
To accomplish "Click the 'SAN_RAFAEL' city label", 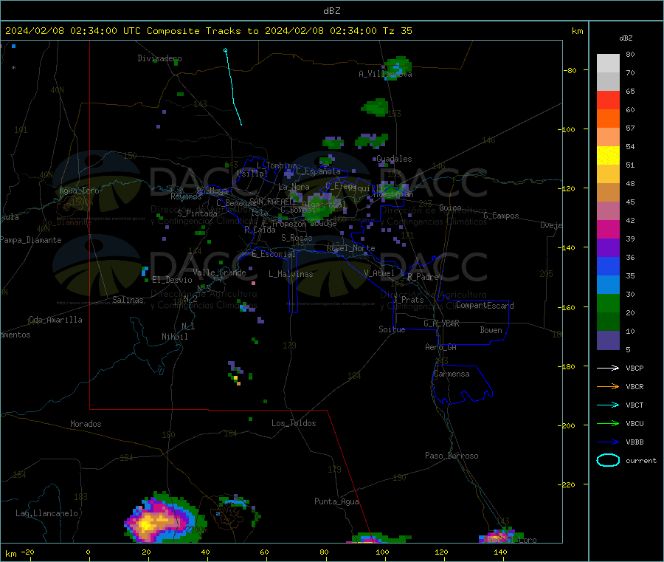I will point(272,201).
